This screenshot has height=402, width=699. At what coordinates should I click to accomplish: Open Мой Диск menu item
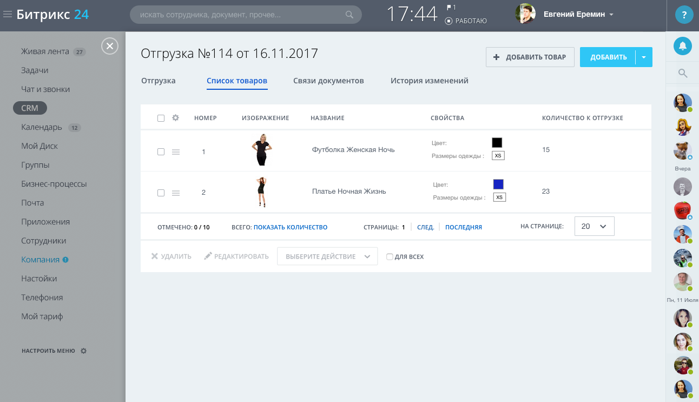(x=39, y=146)
